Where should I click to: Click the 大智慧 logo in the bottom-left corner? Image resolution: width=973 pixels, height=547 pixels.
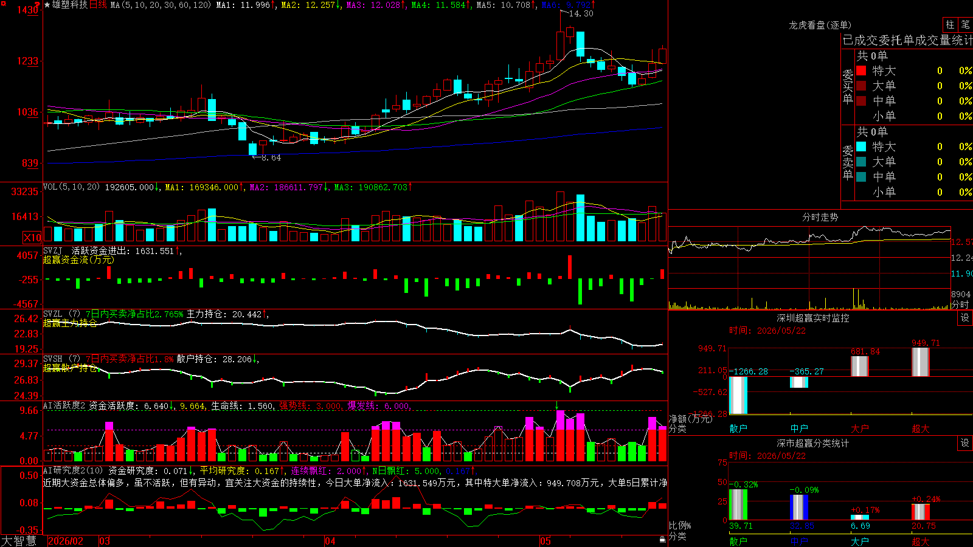tap(19, 541)
